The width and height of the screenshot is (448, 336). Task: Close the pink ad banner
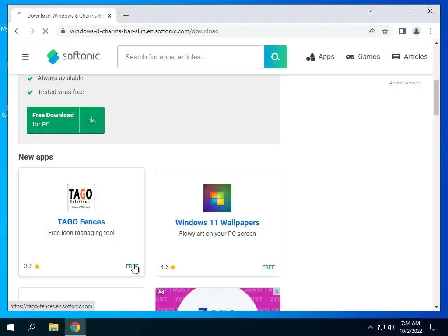[276, 291]
